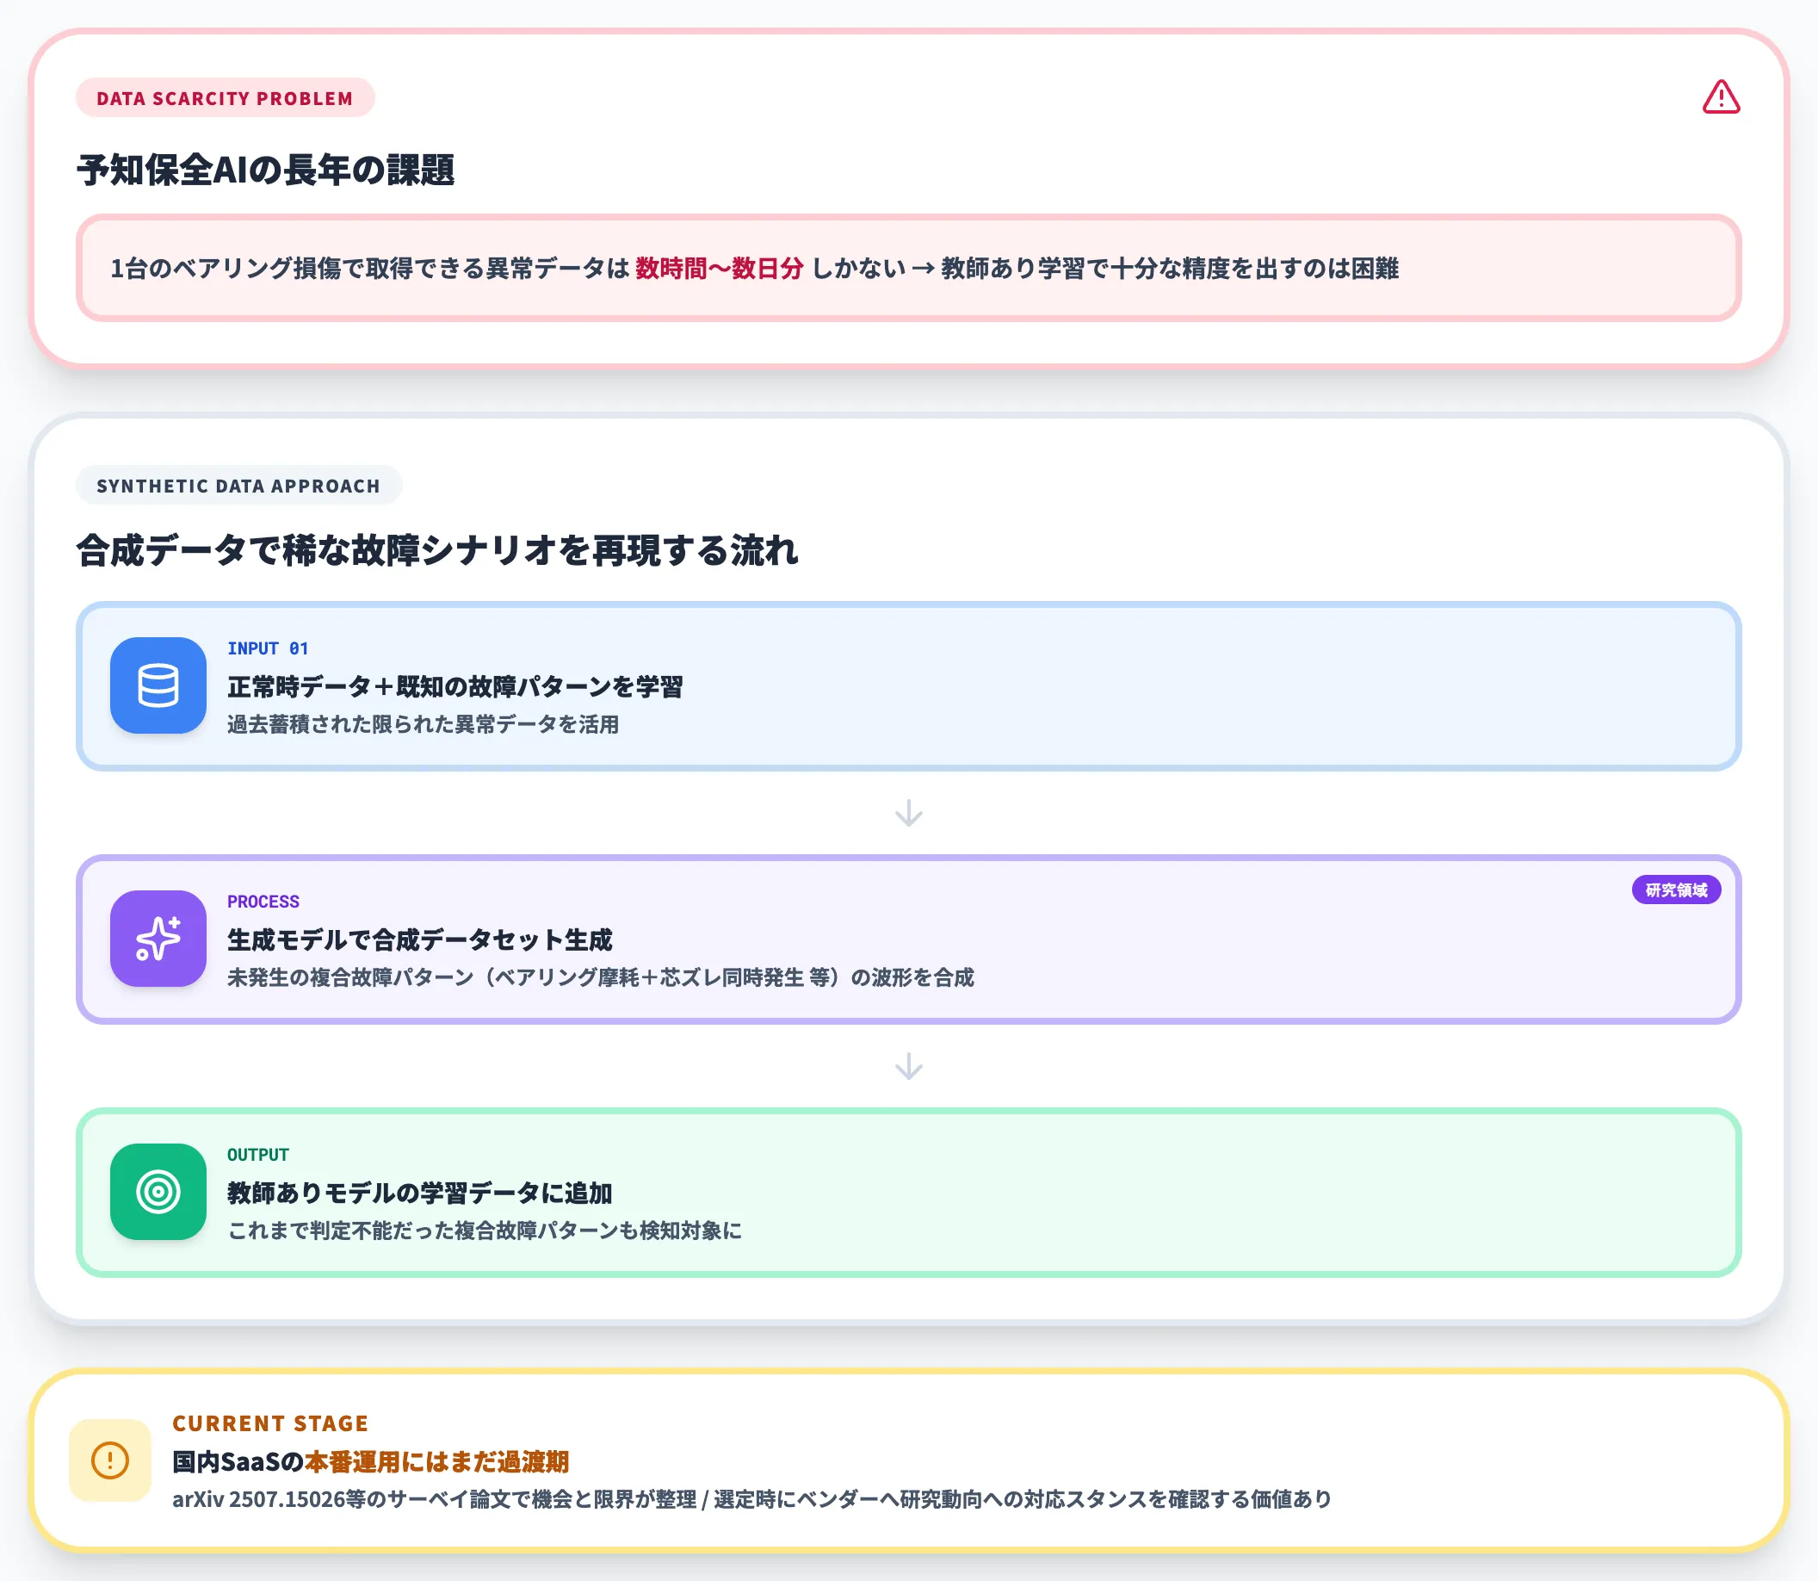Click the title 教師ありモデルの学習データに追加

click(419, 1193)
